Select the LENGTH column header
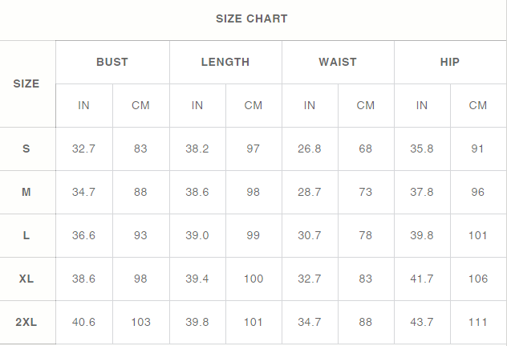The image size is (507, 346). [x=225, y=62]
